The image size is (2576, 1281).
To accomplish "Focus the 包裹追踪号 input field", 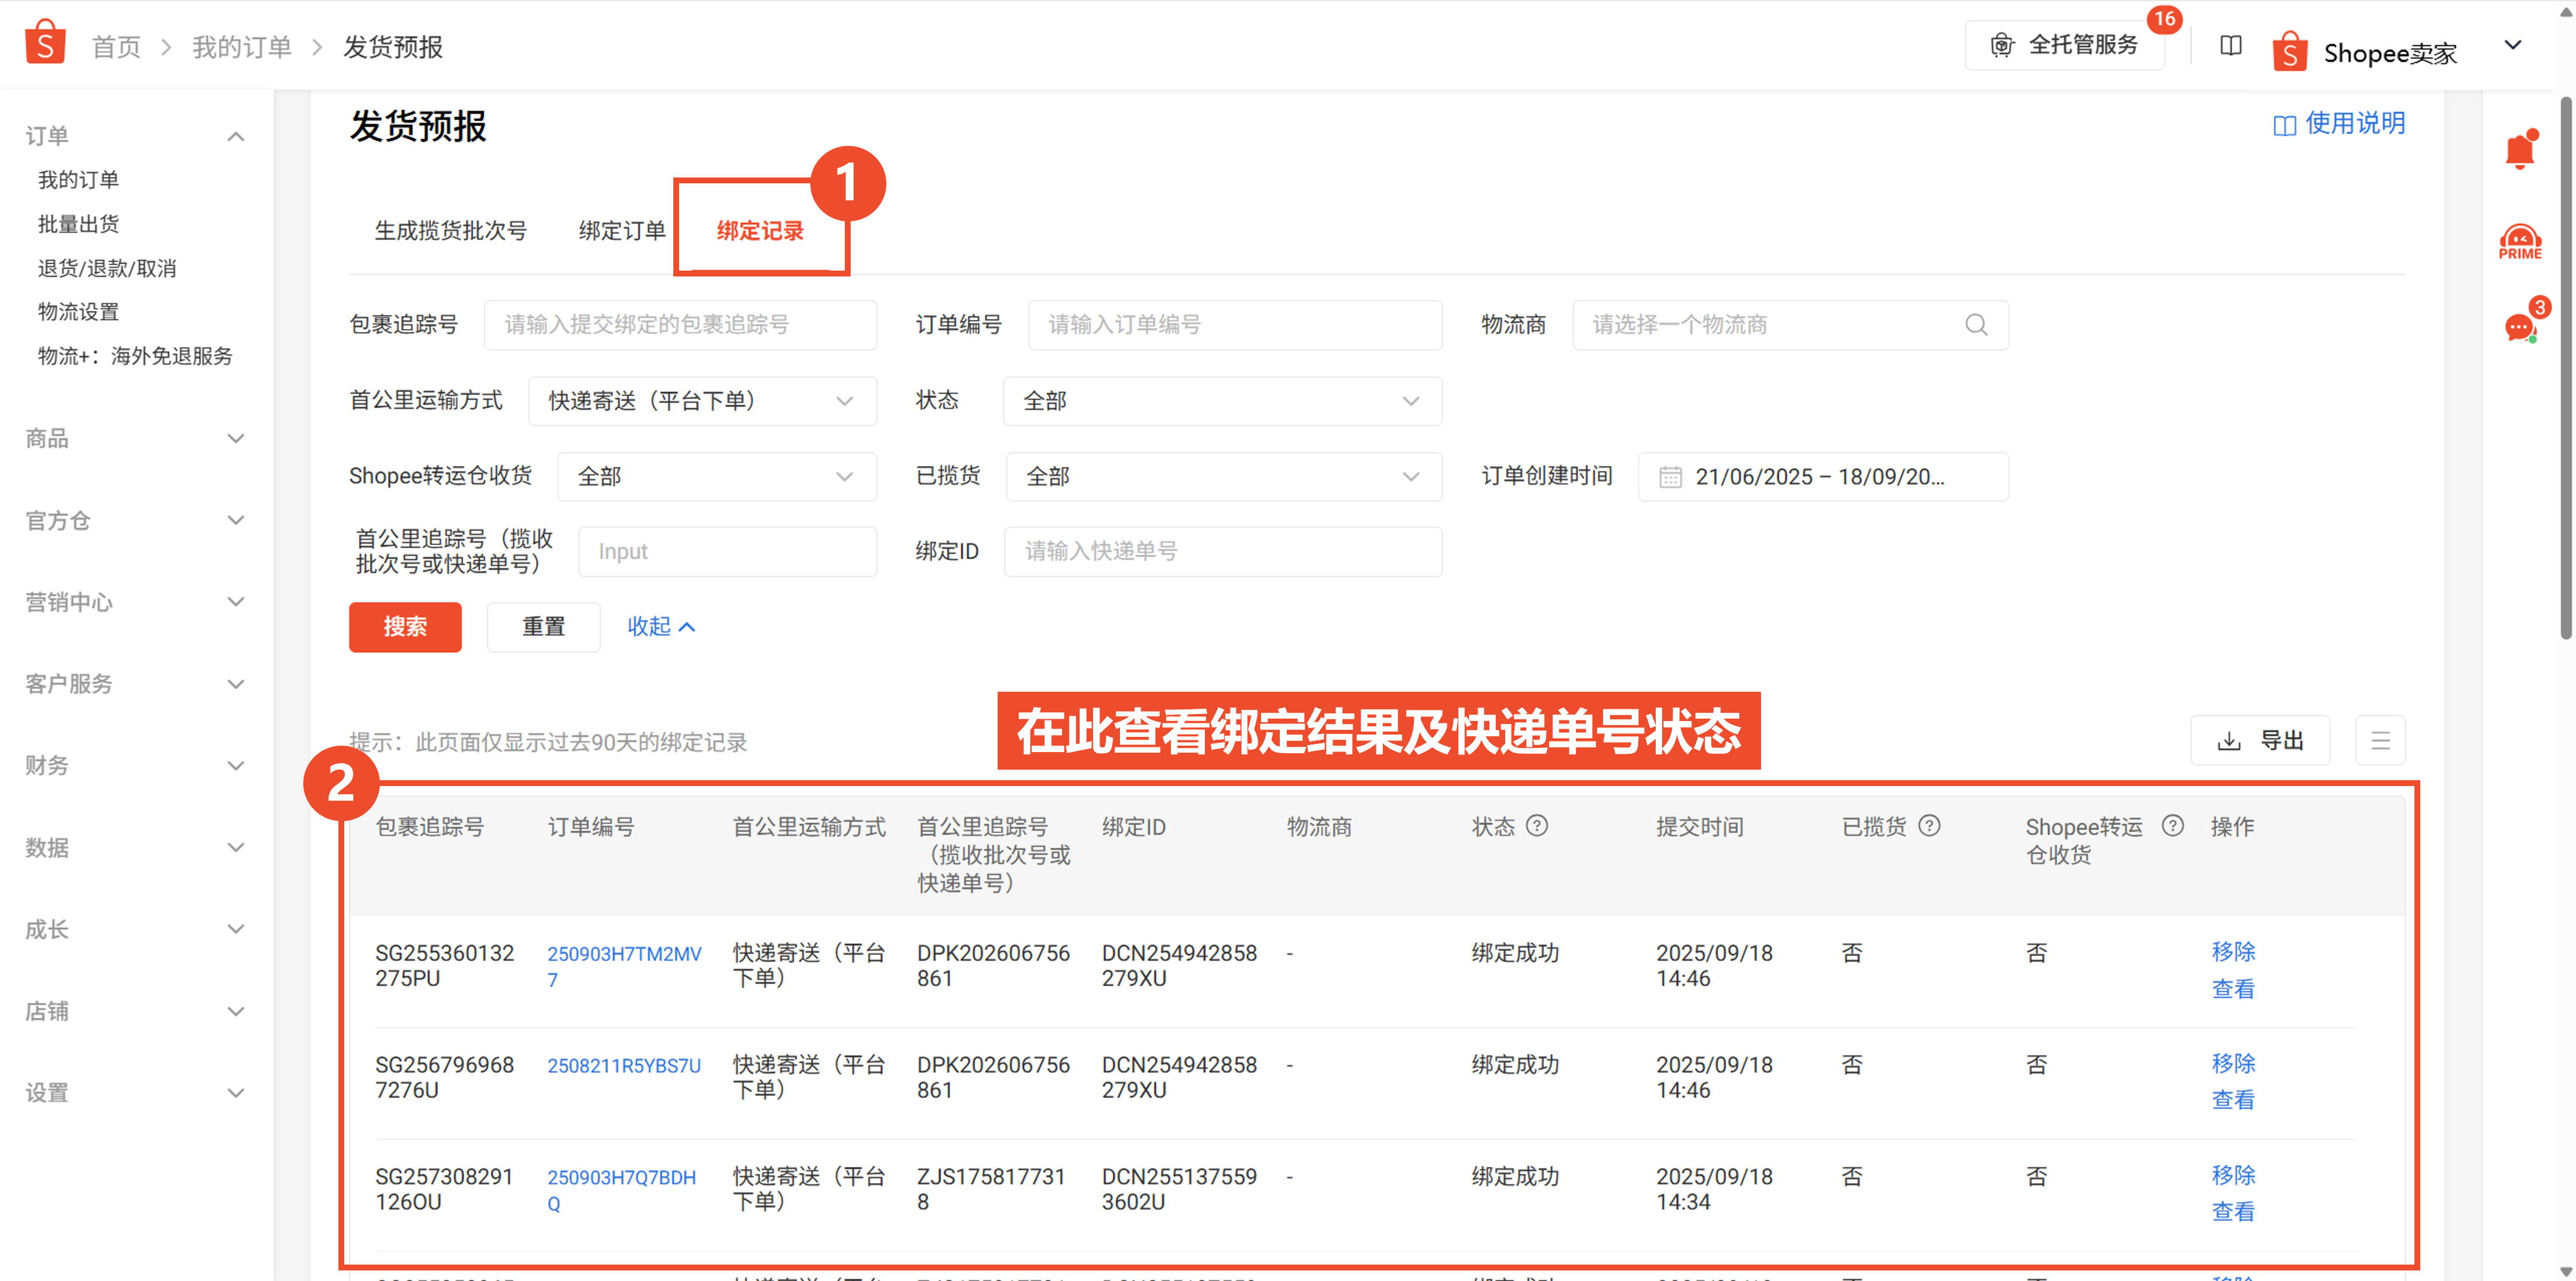I will pyautogui.click(x=680, y=325).
